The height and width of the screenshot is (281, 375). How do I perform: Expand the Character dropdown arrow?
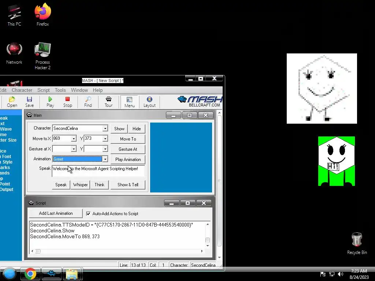click(105, 128)
